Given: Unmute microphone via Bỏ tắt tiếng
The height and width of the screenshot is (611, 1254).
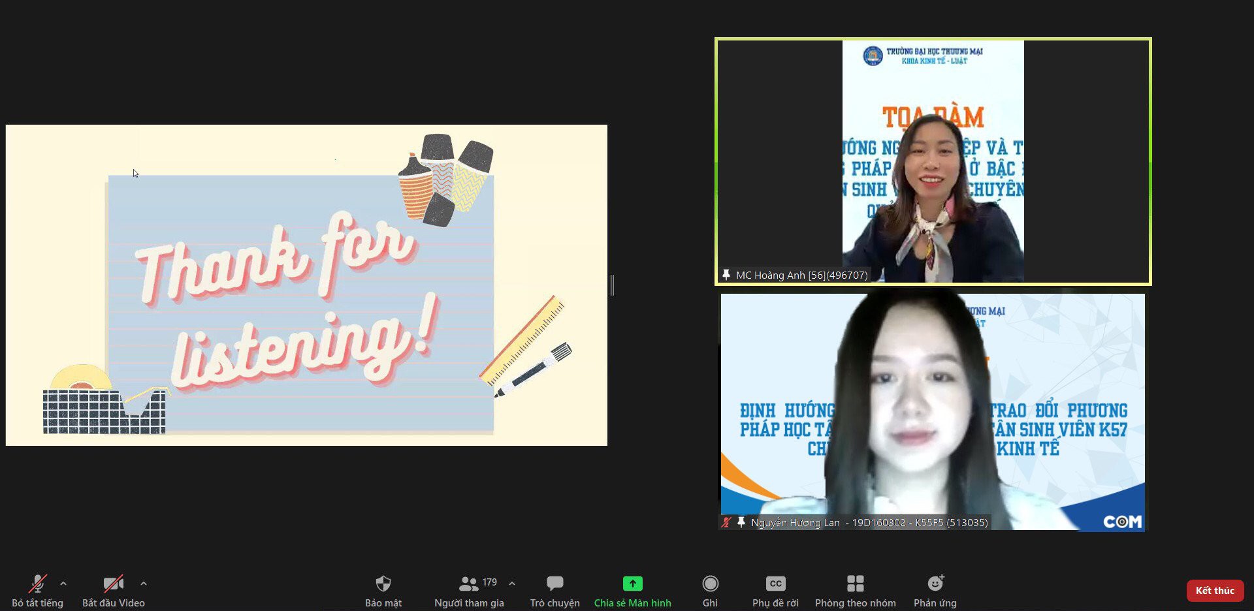Looking at the screenshot, I should click(x=37, y=589).
